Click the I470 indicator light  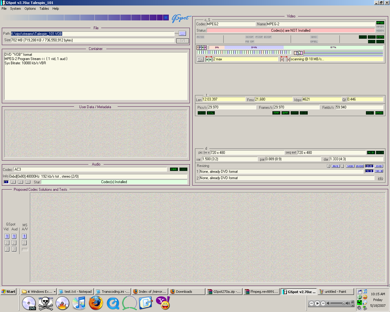[380, 37]
